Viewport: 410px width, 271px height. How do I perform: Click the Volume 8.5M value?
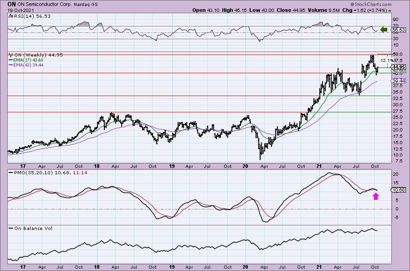point(323,10)
